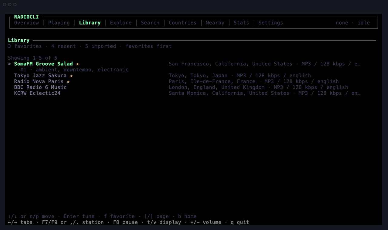The width and height of the screenshot is (388, 230).
Task: Click the Tokyo, Tokyo, Japan details
Action: pos(240,76)
